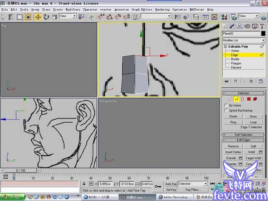This screenshot has height=201, width=268.
Task: Select Polygon sub-object red square icon
Action: (x=249, y=99)
